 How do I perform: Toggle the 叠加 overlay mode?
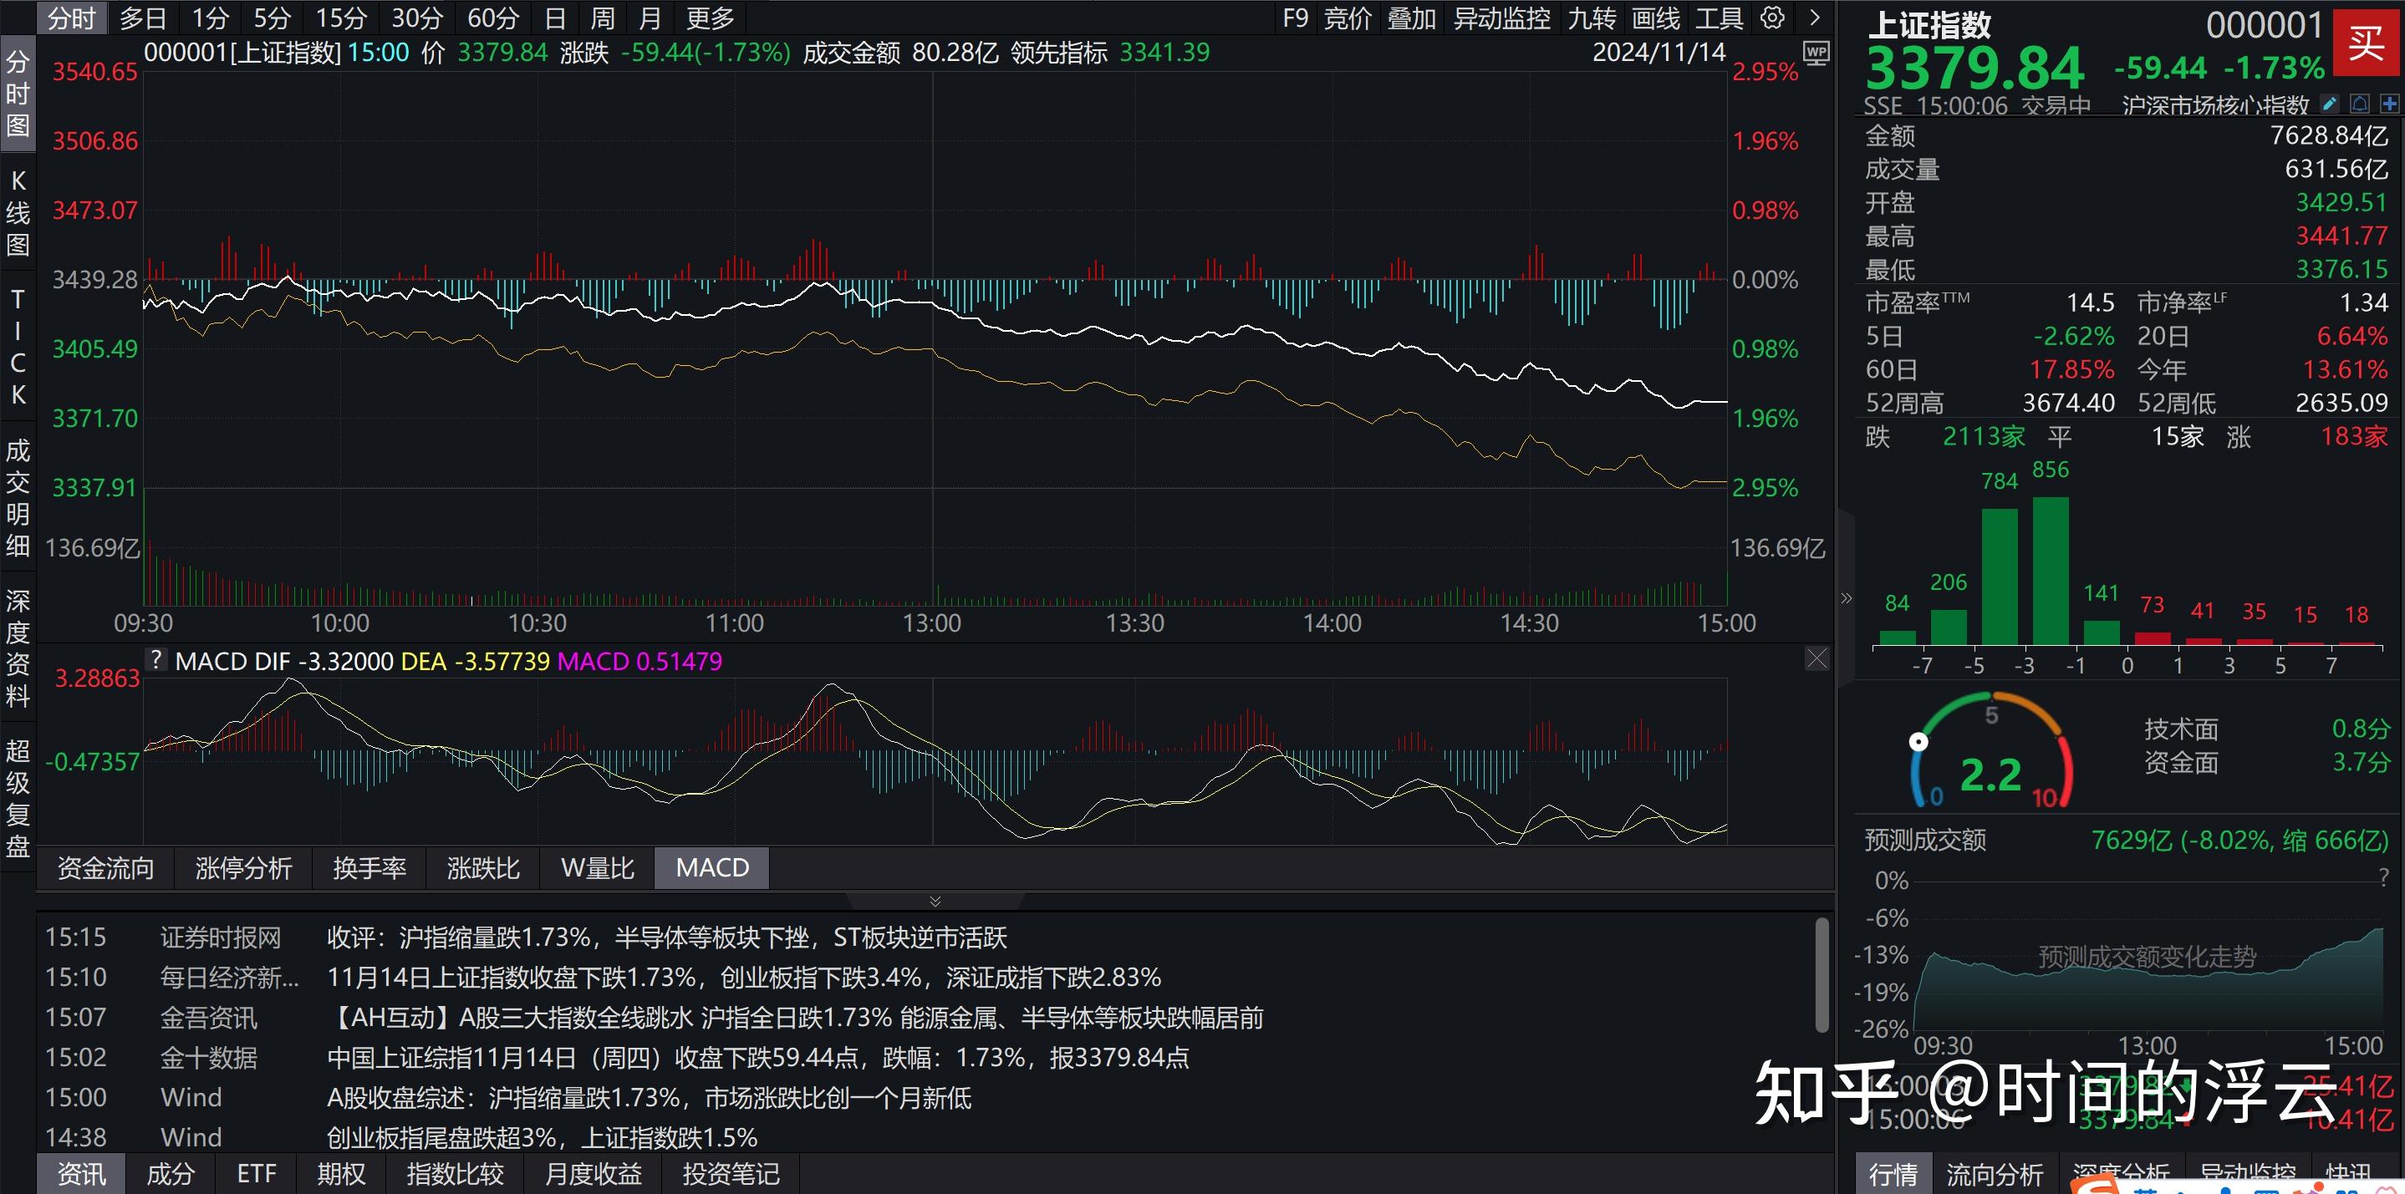(1412, 18)
